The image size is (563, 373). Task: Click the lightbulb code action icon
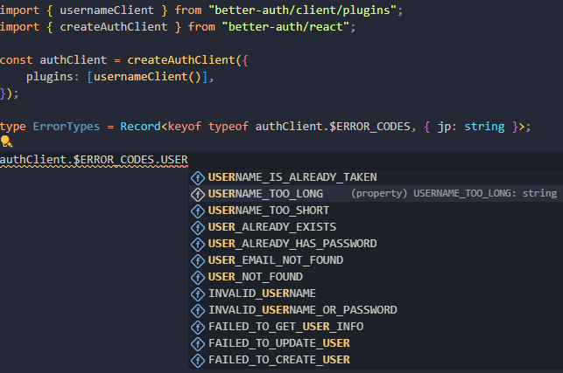tap(6, 142)
